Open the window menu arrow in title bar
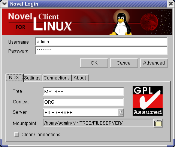This screenshot has height=147, width=175. tap(4, 4)
